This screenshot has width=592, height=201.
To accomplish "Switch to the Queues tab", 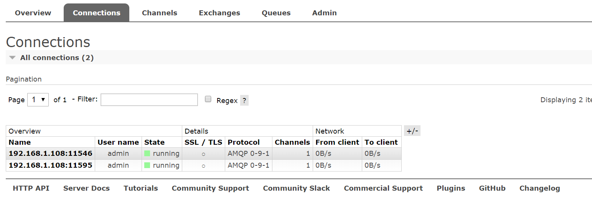I will pos(276,13).
